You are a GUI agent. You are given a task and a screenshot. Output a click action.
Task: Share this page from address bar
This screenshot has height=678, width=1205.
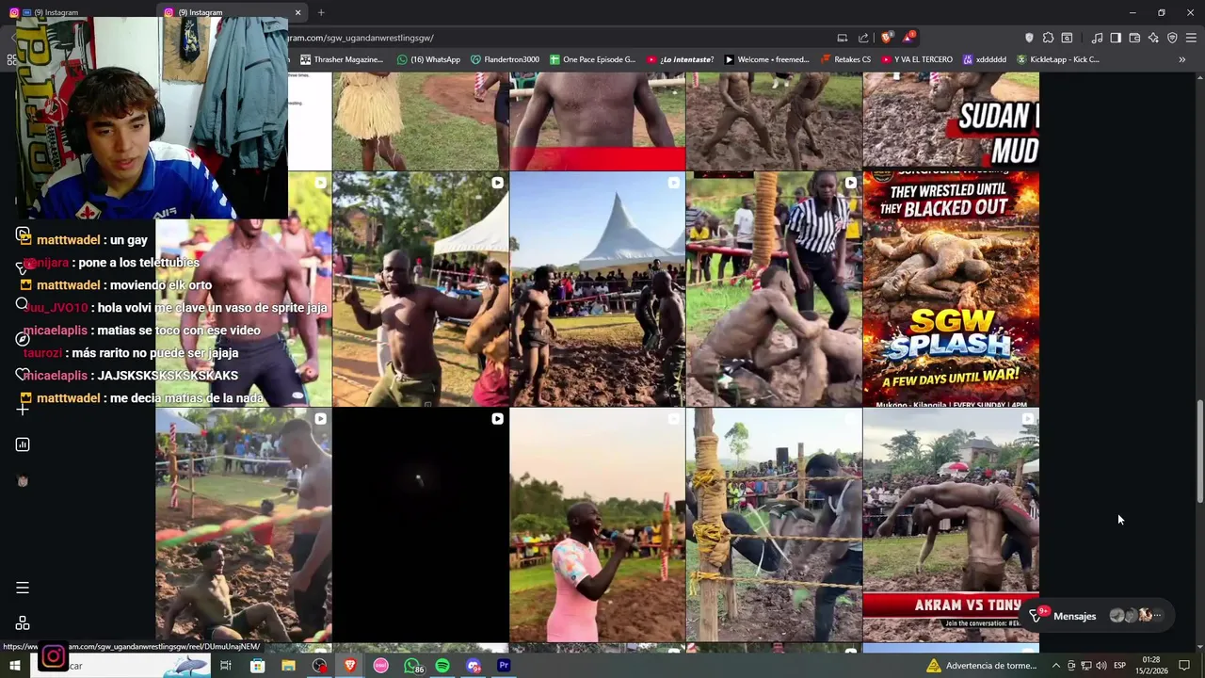tap(863, 38)
